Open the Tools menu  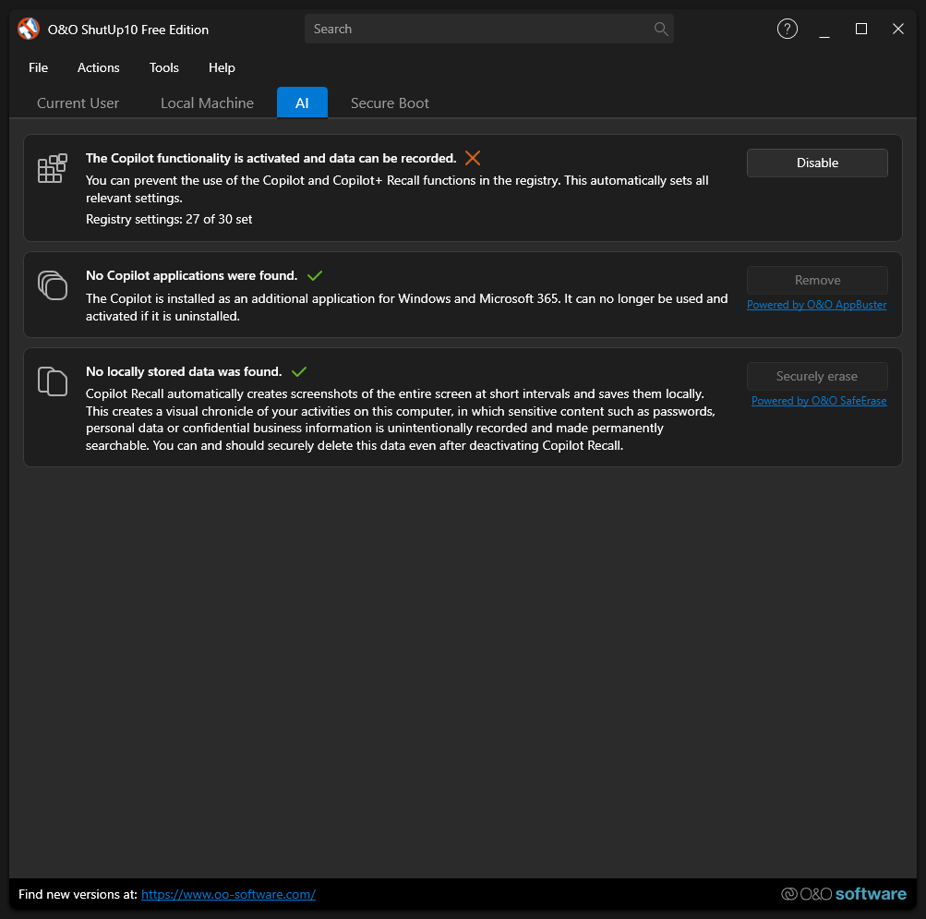click(164, 68)
